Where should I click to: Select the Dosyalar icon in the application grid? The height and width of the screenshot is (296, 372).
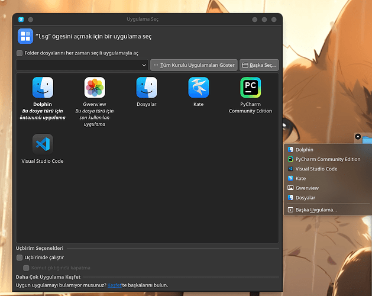click(147, 88)
